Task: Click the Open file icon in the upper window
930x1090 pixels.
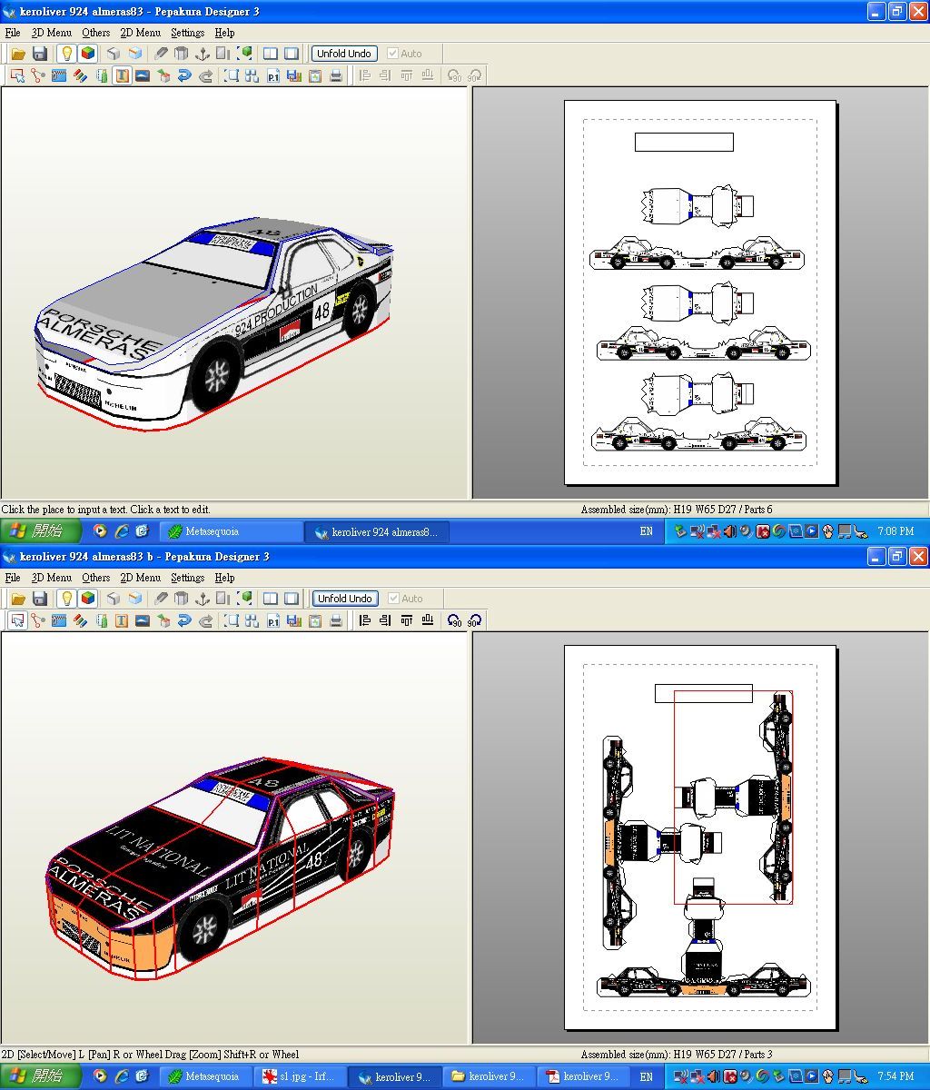Action: point(18,54)
